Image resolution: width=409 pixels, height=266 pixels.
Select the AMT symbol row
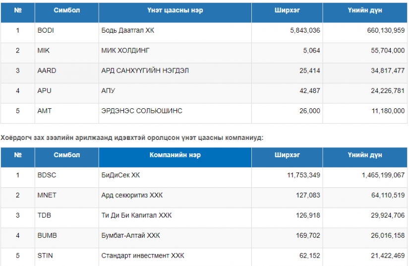pos(44,111)
